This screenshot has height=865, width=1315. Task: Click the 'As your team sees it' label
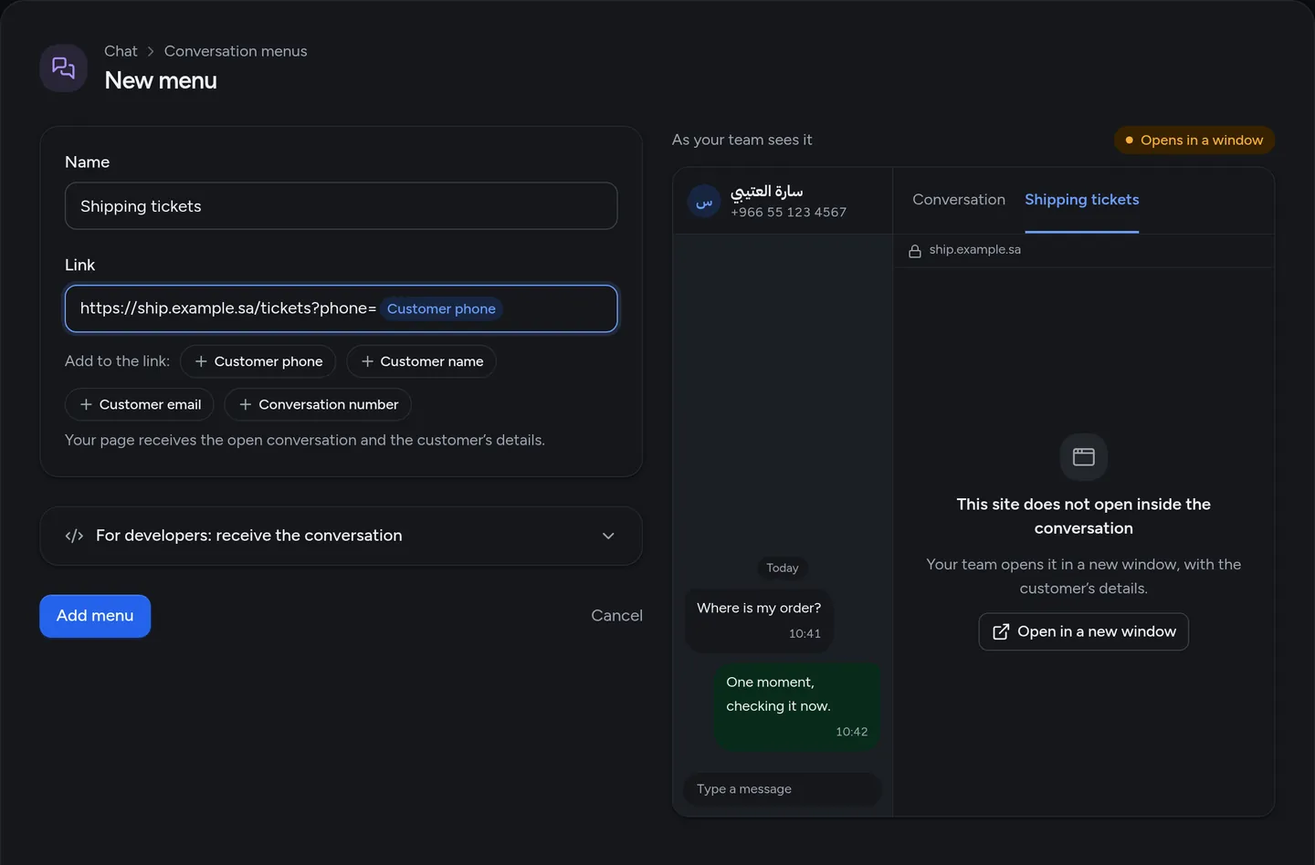pyautogui.click(x=742, y=140)
